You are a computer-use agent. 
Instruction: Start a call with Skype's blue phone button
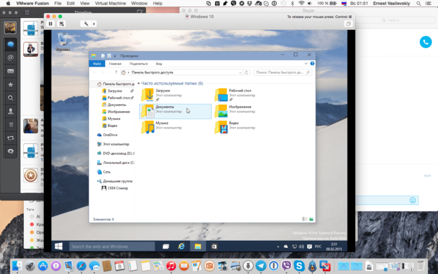pos(426,42)
